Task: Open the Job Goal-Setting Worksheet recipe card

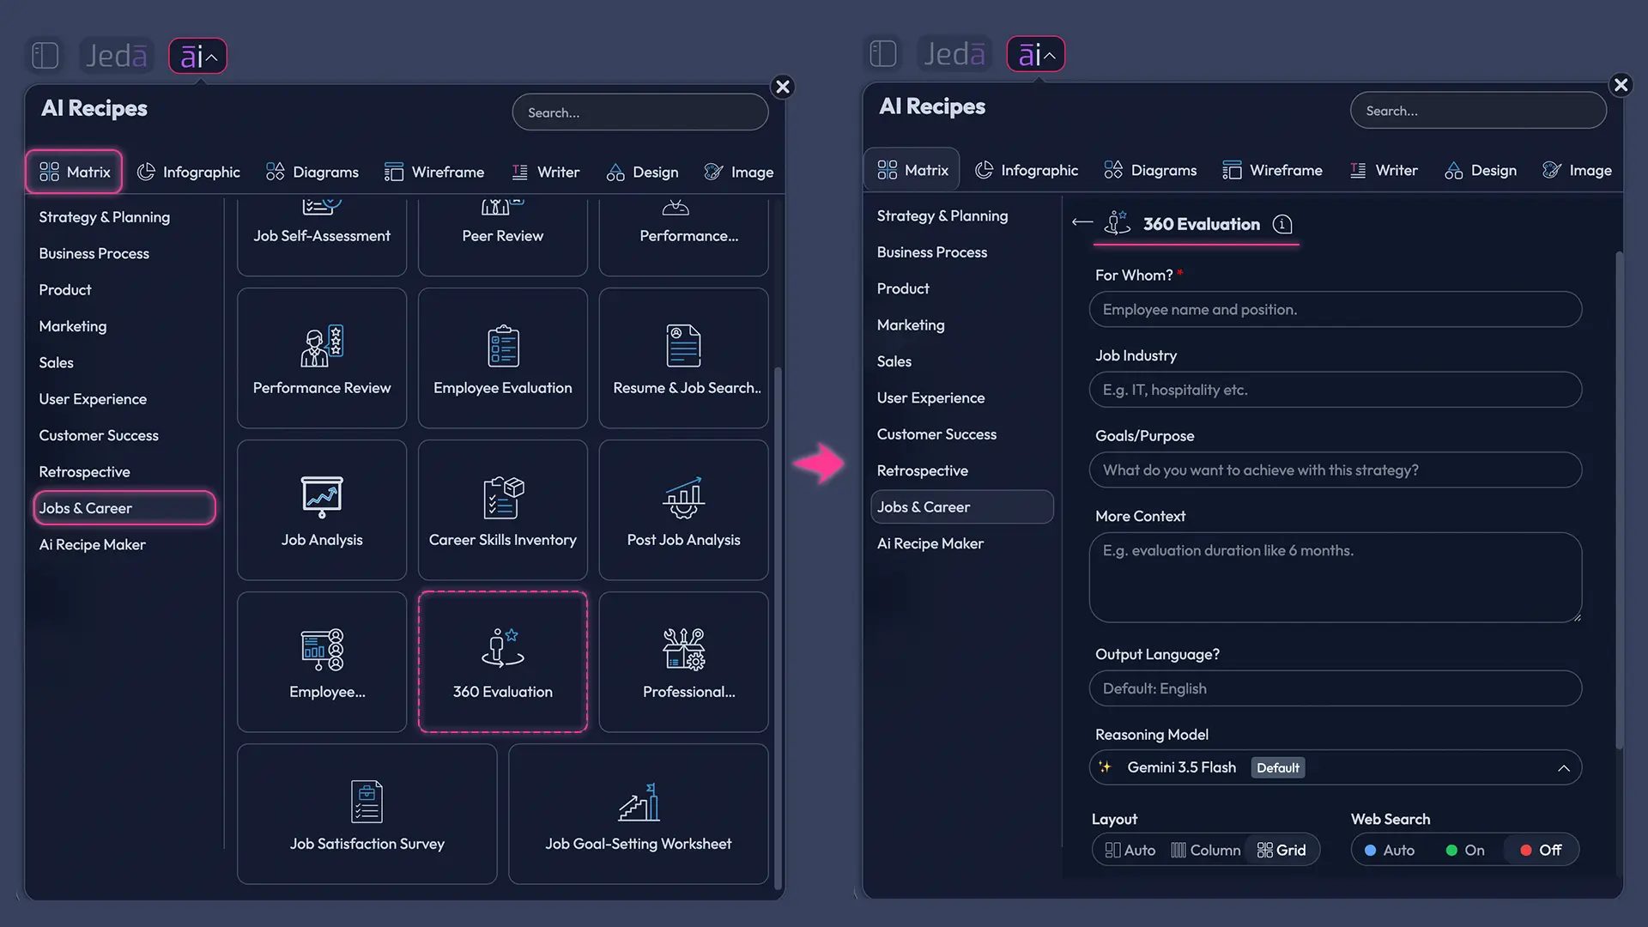Action: (639, 814)
